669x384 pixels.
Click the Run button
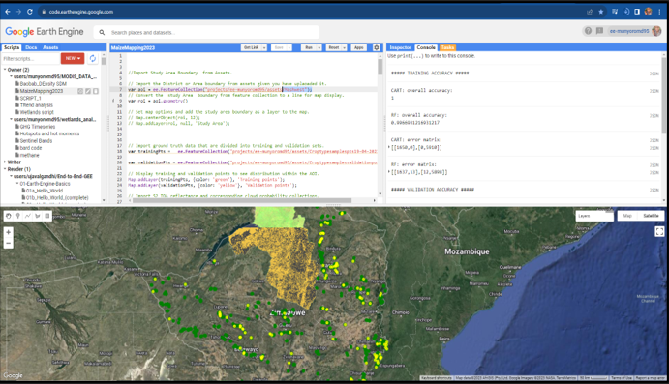click(309, 47)
